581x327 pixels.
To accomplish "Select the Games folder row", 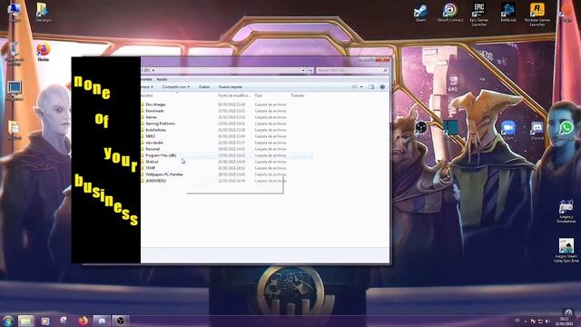I will (226, 117).
